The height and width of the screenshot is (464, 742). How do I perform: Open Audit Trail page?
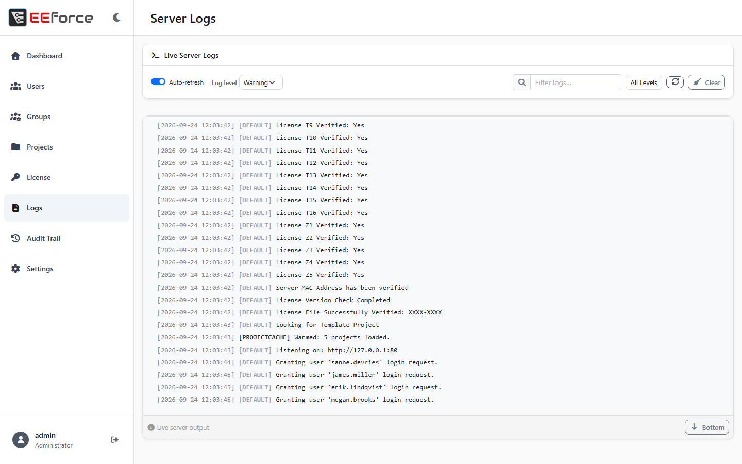66,238
